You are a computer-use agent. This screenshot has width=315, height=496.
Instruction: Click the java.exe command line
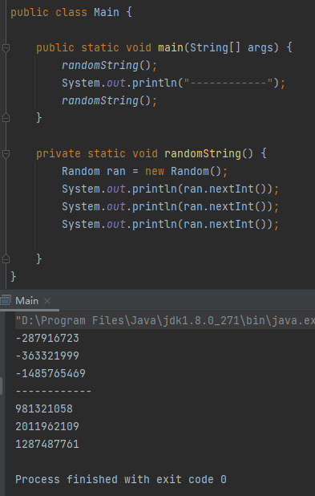tap(165, 321)
